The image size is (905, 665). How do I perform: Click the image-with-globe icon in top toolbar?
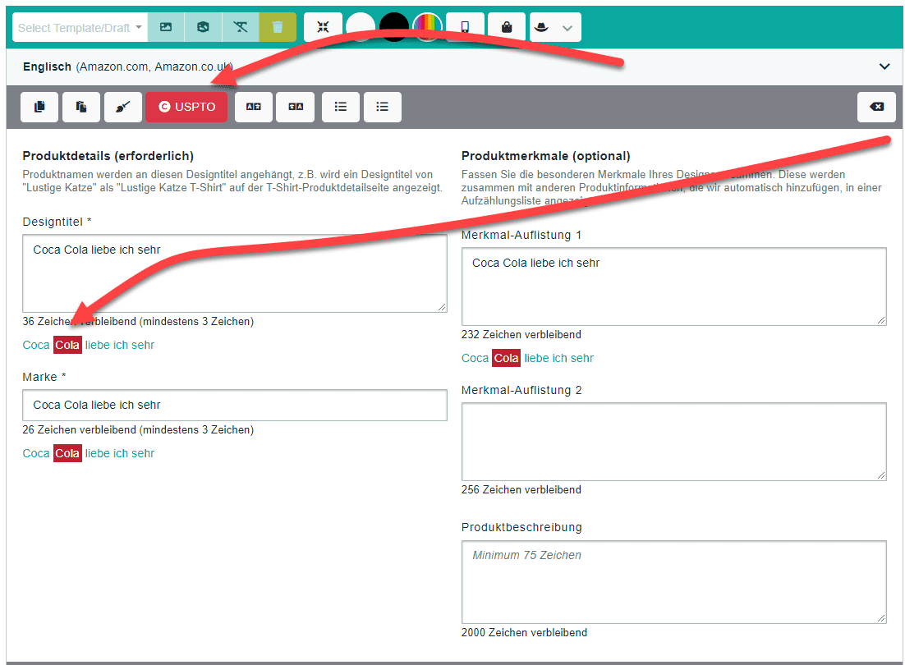coord(203,28)
